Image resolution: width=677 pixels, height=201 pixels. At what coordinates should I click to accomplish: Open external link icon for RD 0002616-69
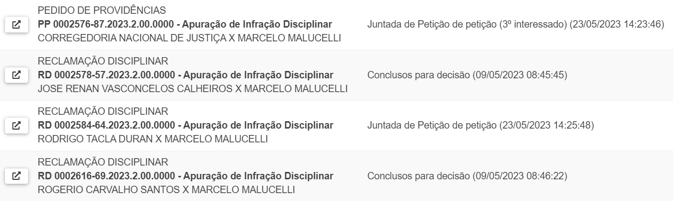(16, 176)
